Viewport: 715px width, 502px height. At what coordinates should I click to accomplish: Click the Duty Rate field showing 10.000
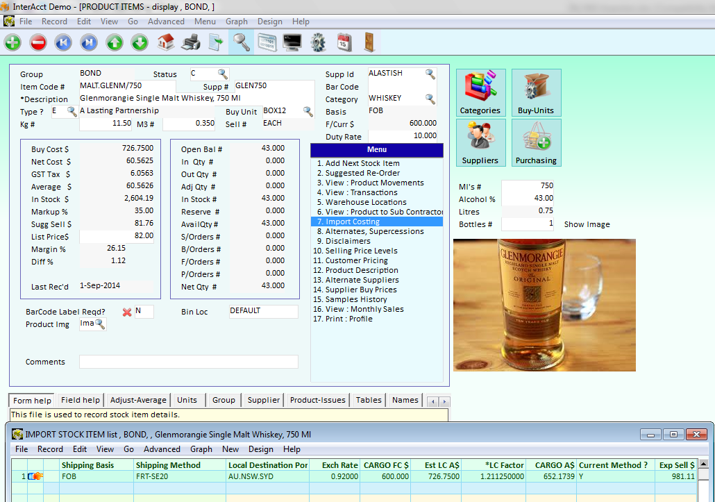click(x=403, y=136)
